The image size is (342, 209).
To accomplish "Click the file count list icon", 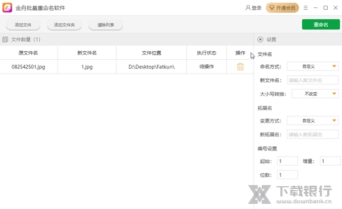I will [x=5, y=39].
